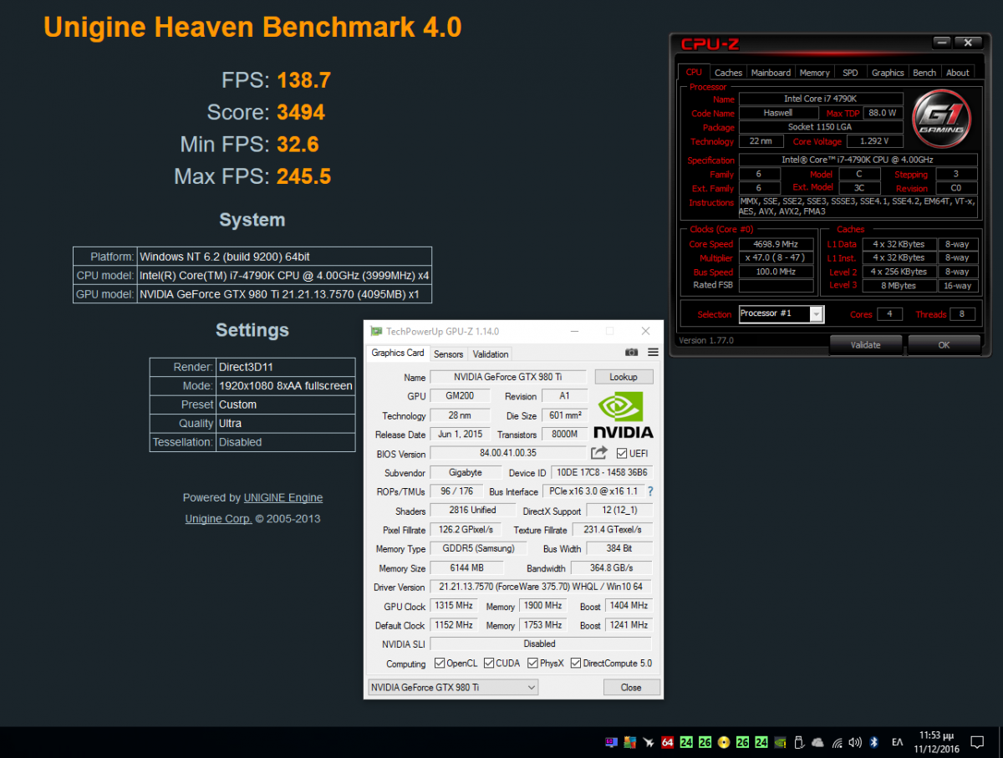1003x758 pixels.
Task: Click the Driver Version field in GPU-Z
Action: pyautogui.click(x=541, y=587)
